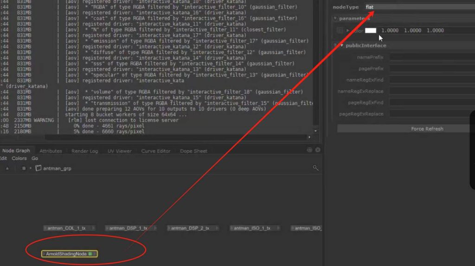This screenshot has height=266, width=475.
Task: Click the white color swatch
Action: [371, 31]
